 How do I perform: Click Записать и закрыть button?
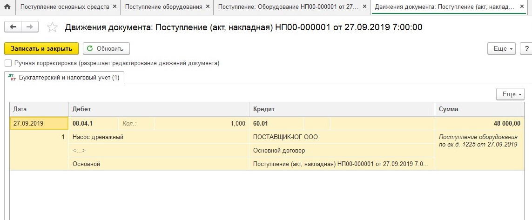[41, 48]
